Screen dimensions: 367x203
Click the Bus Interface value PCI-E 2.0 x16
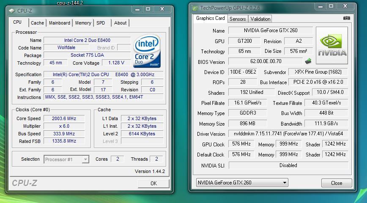[x=318, y=82]
